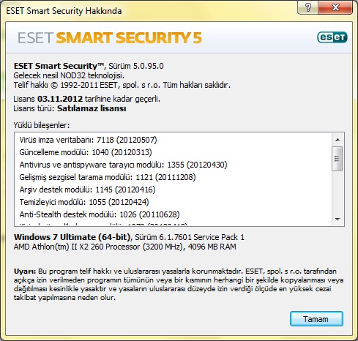
Task: Click the help question mark button
Action: pos(307,8)
